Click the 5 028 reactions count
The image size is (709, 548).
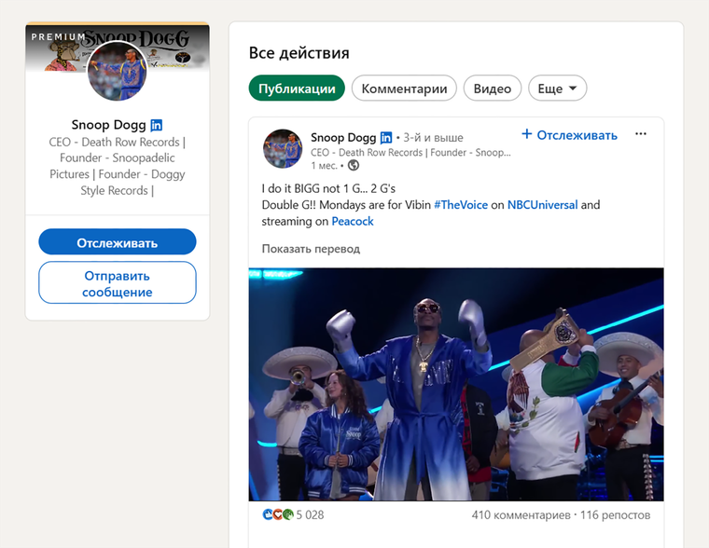point(310,515)
